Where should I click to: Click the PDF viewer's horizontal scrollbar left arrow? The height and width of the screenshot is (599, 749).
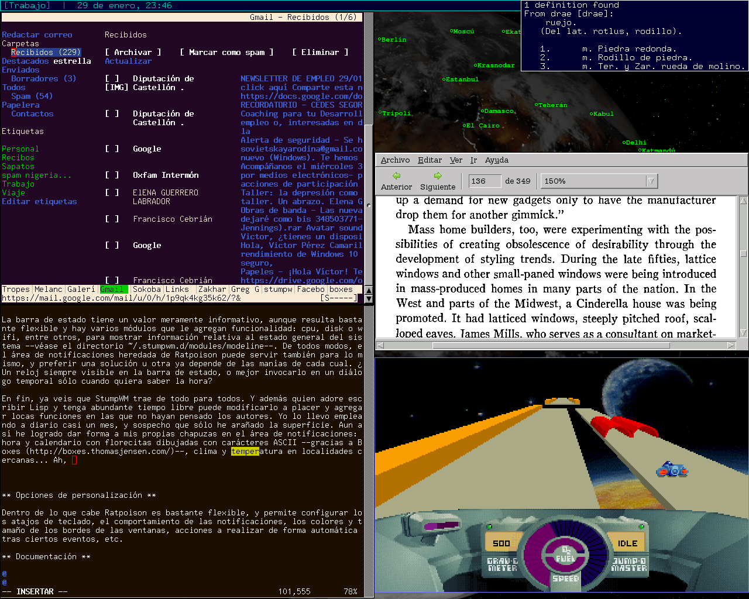380,345
